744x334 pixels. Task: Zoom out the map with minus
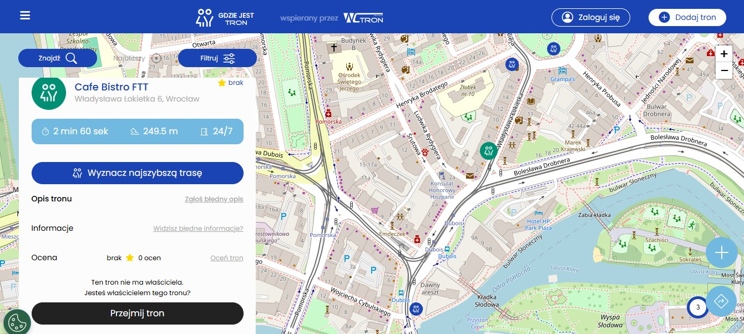click(724, 70)
